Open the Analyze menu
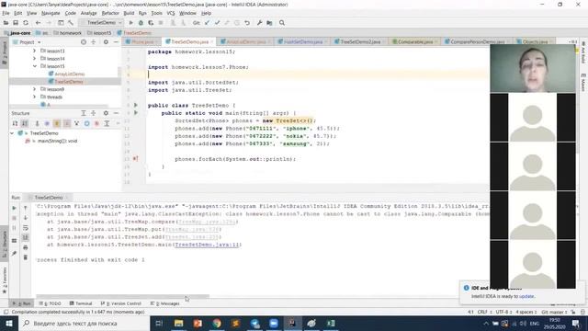588x331 pixels. [88, 13]
